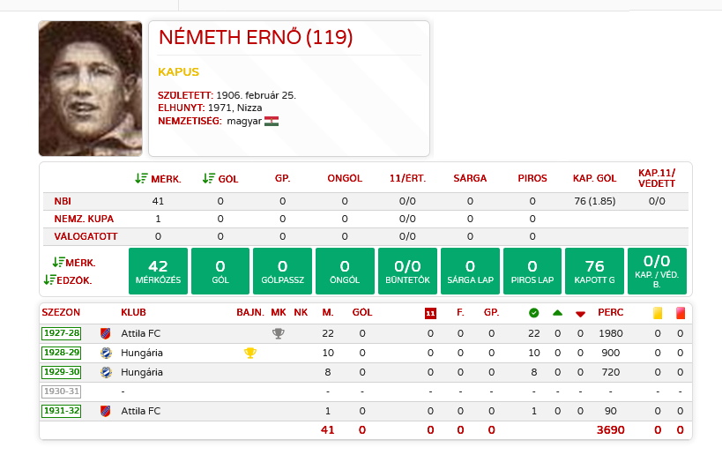Click the NEMZ. KUPA row label
Image resolution: width=722 pixels, height=462 pixels.
pyautogui.click(x=84, y=219)
